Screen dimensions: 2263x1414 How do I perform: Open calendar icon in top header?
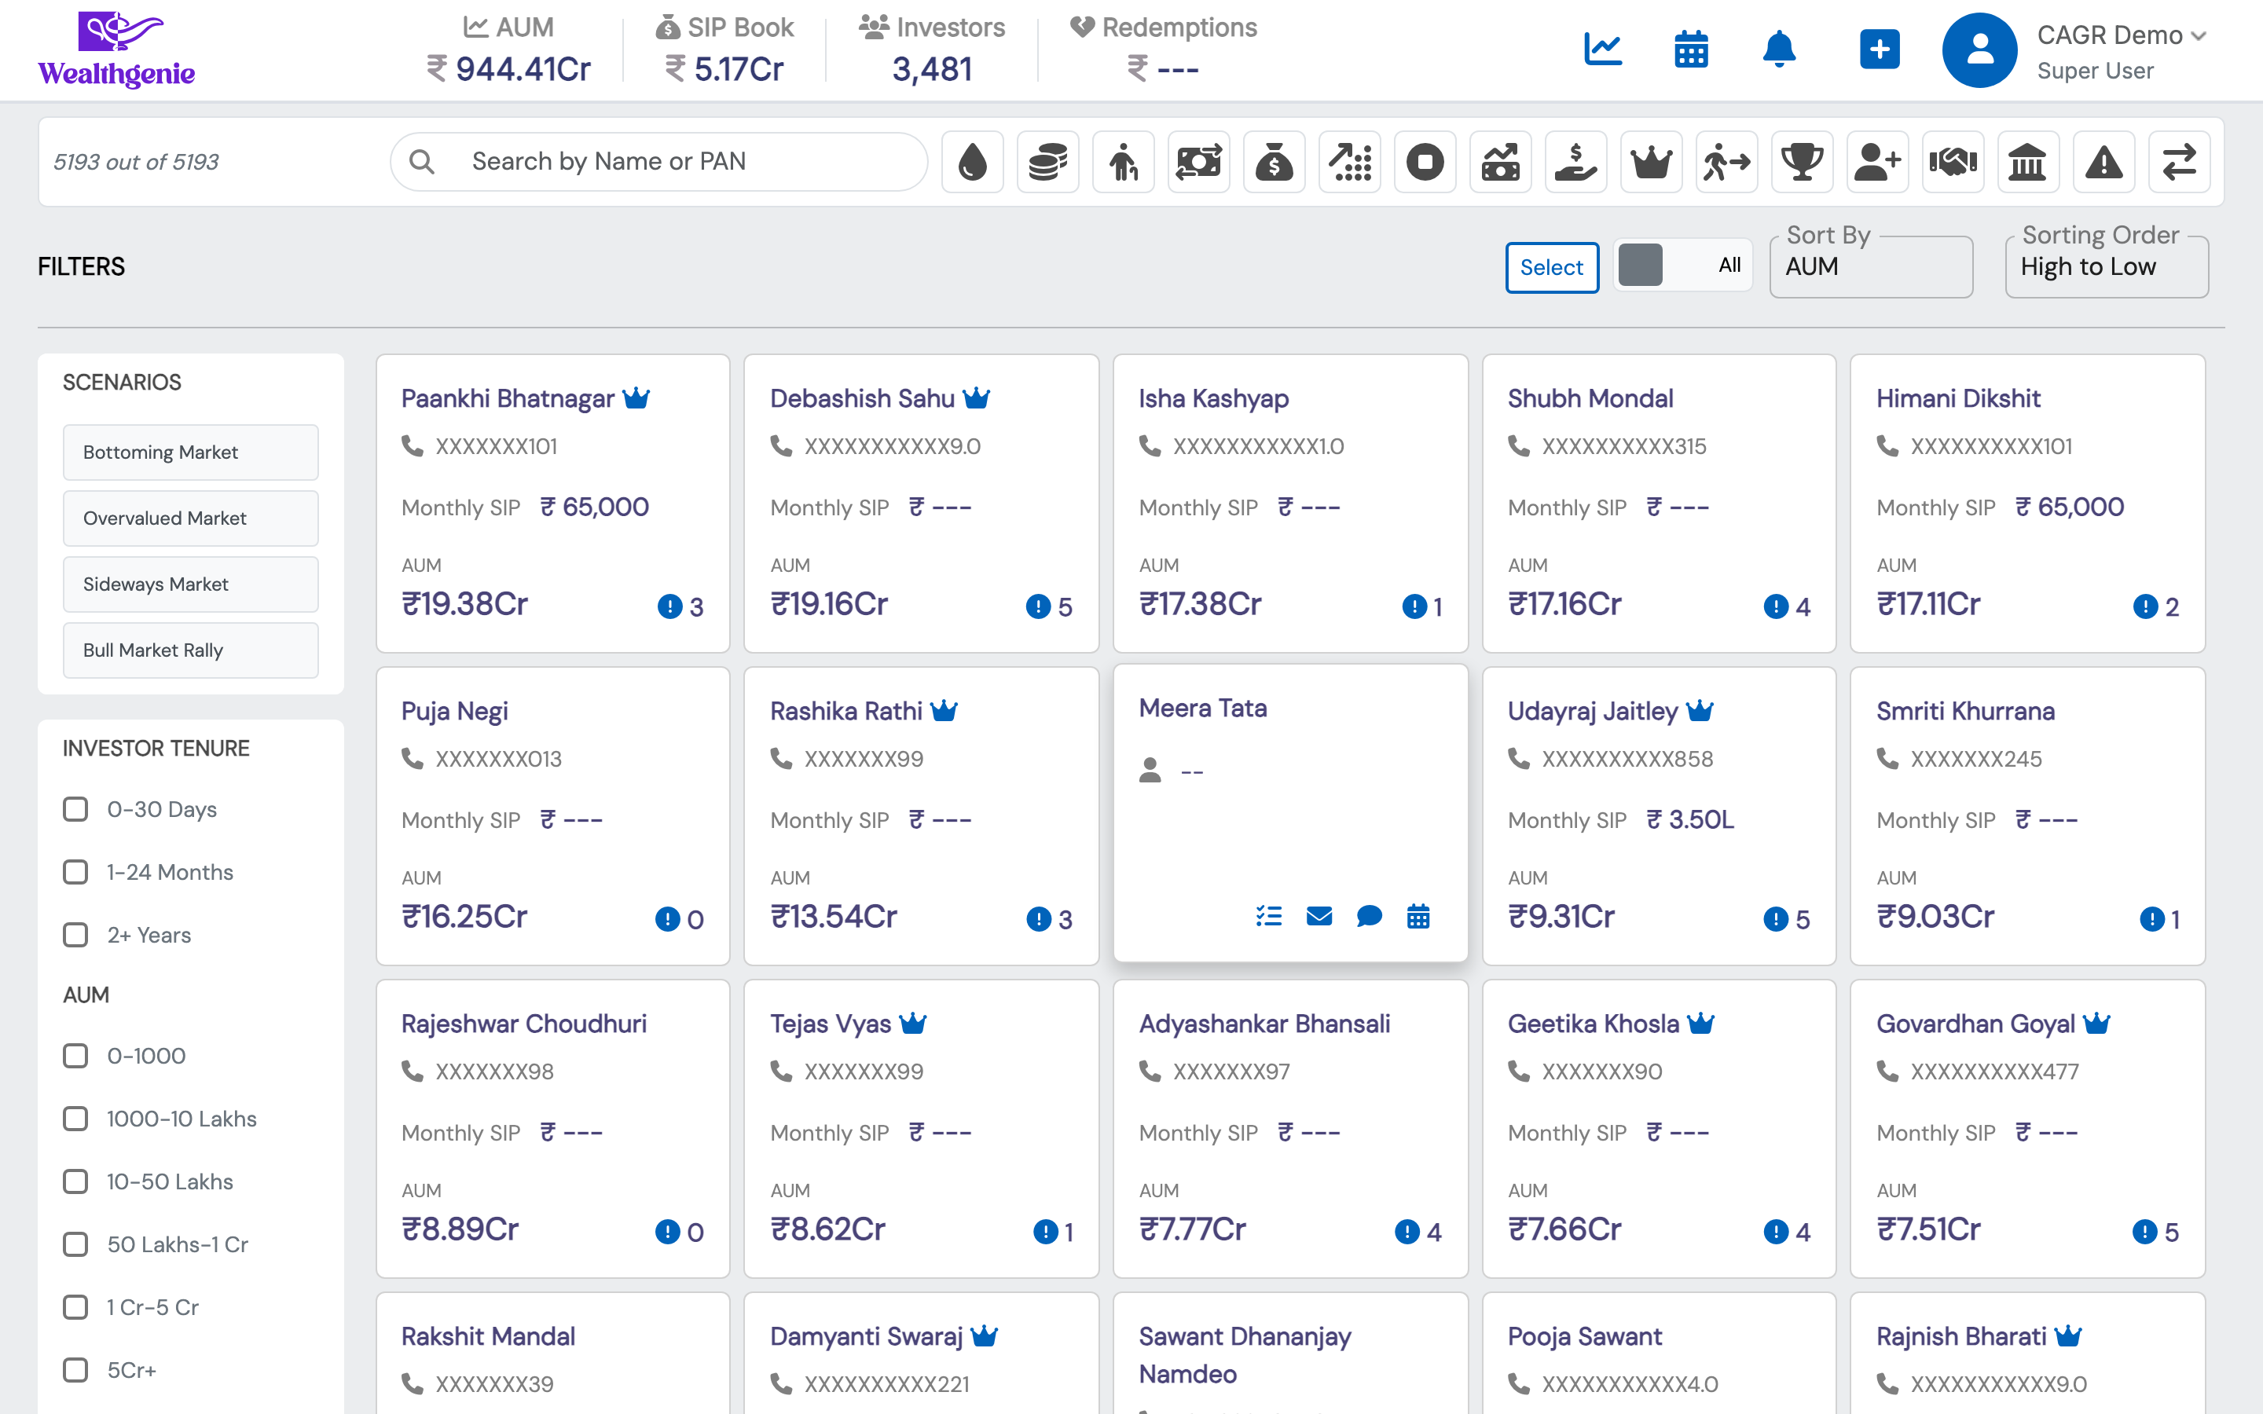click(x=1691, y=49)
